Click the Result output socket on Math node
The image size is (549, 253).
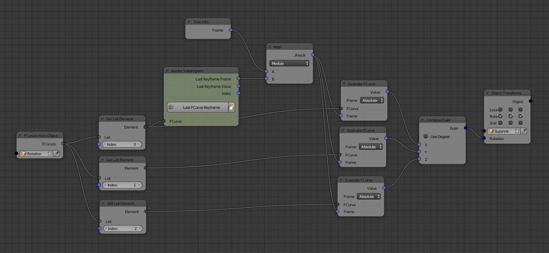312,55
